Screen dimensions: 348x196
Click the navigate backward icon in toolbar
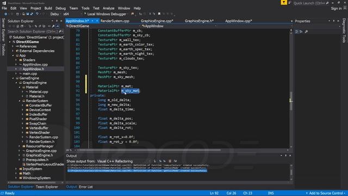click(6, 14)
